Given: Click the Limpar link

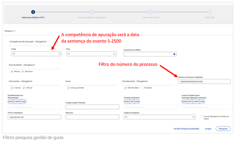Looking at the screenshot, I should pos(208,129).
